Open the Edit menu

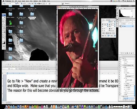pos(16,1)
